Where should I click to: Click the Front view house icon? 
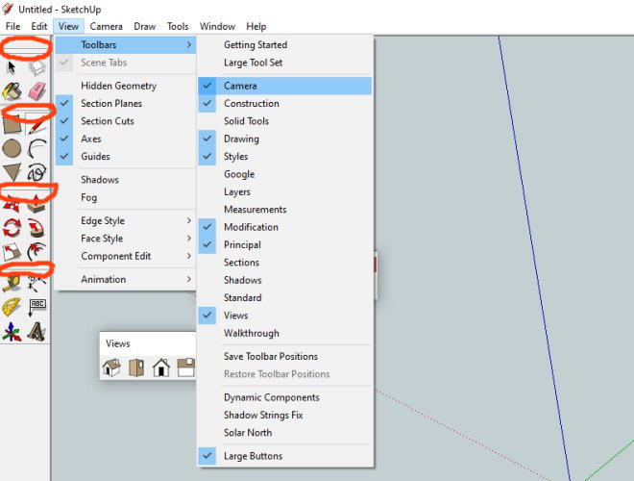[160, 367]
